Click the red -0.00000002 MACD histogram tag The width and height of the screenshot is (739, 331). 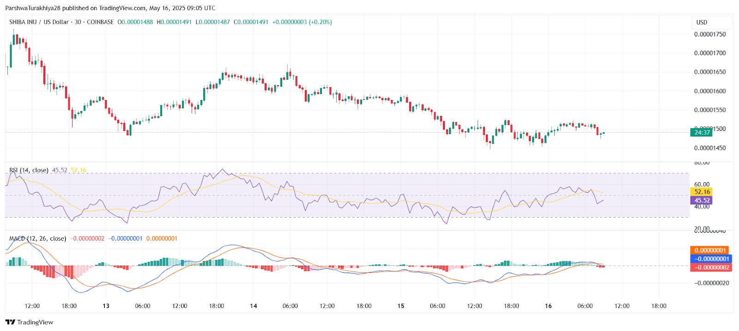click(711, 267)
